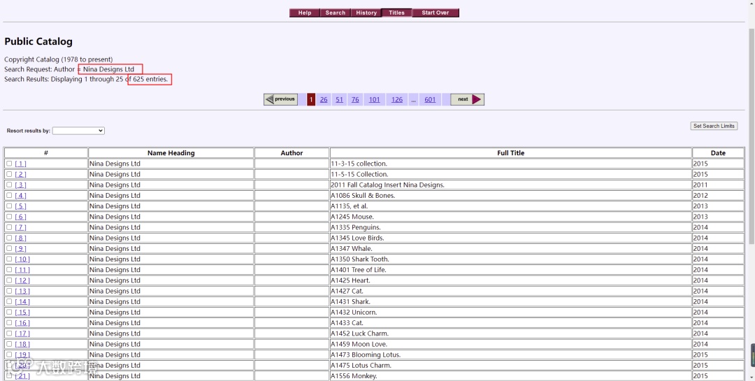Viewport: 755px width, 381px height.
Task: Click the Author column header
Action: point(292,153)
